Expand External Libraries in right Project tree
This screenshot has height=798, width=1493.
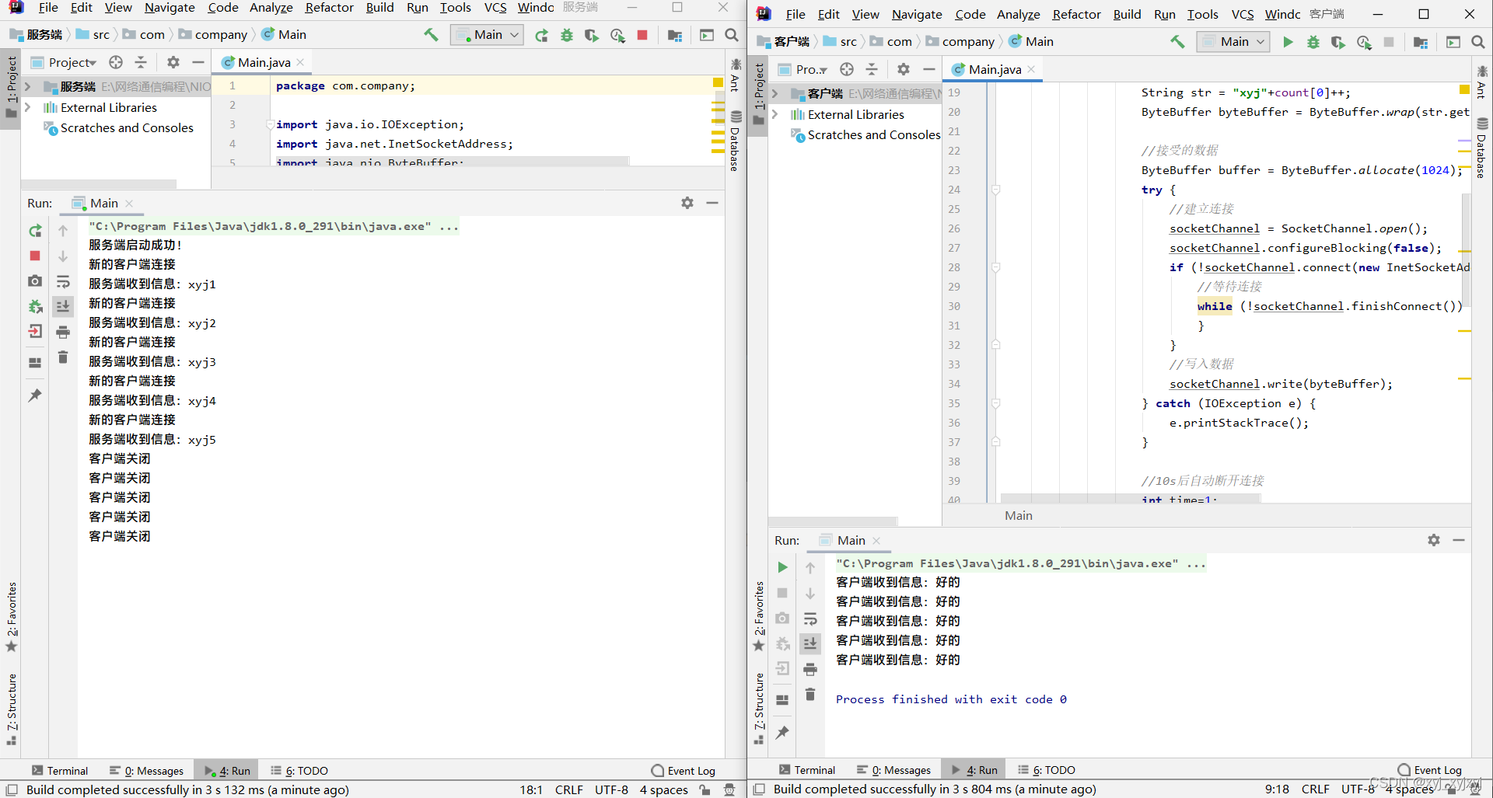774,114
